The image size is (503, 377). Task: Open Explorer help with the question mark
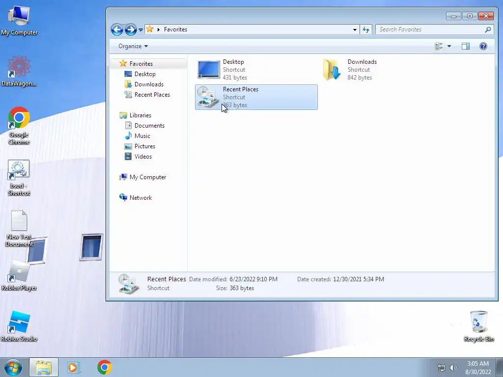(483, 46)
